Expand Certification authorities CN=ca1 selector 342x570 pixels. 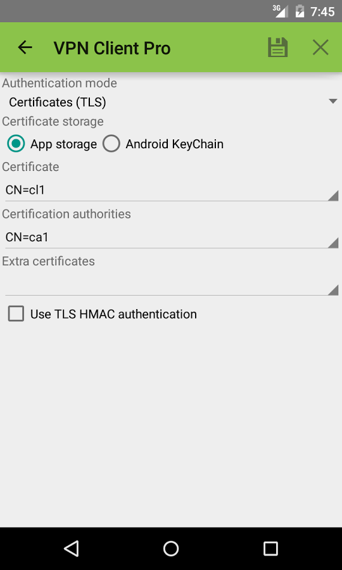click(172, 238)
